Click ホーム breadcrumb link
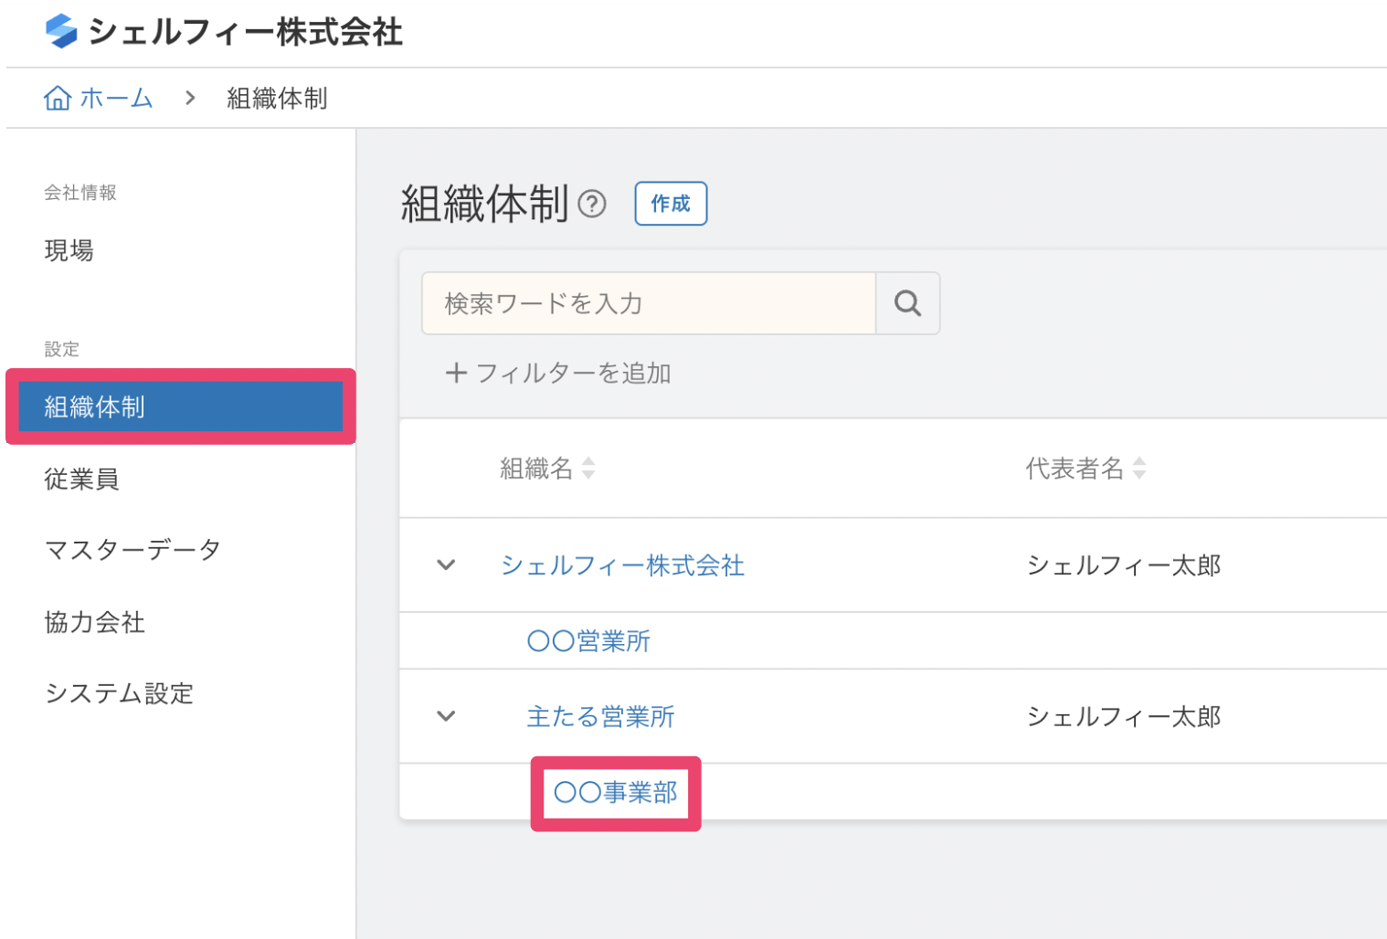 click(x=116, y=98)
